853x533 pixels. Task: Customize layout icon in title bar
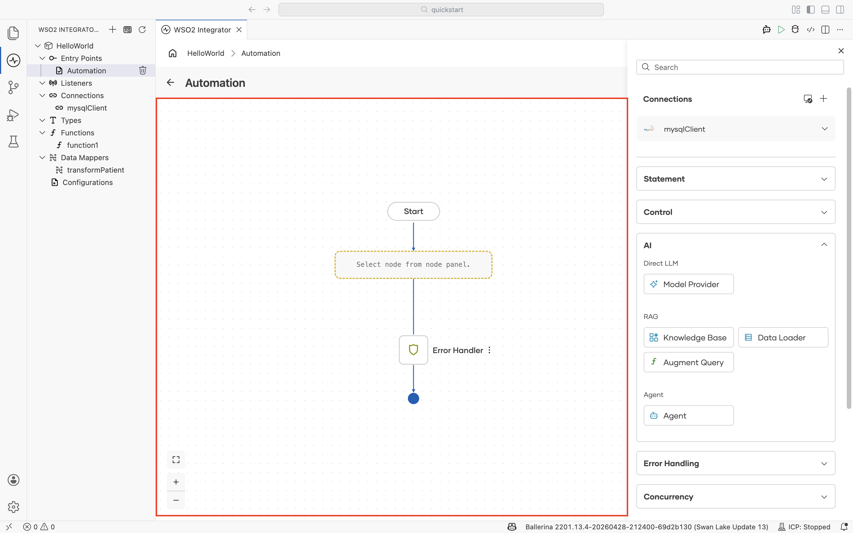pos(796,10)
